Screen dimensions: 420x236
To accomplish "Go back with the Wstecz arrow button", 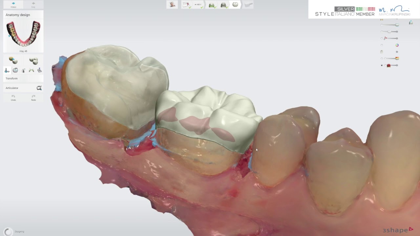I will pyautogui.click(x=13, y=5).
